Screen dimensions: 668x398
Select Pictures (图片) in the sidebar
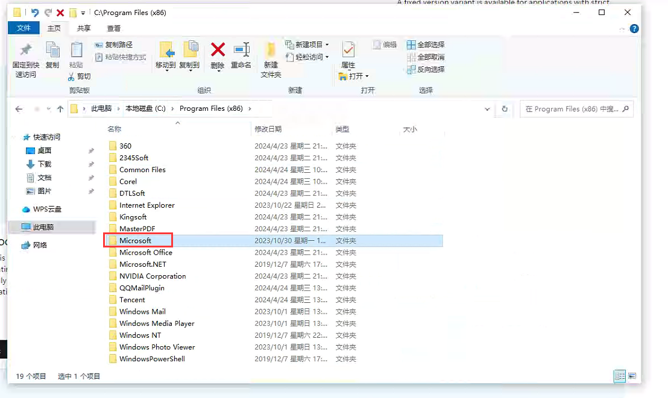[x=39, y=191]
